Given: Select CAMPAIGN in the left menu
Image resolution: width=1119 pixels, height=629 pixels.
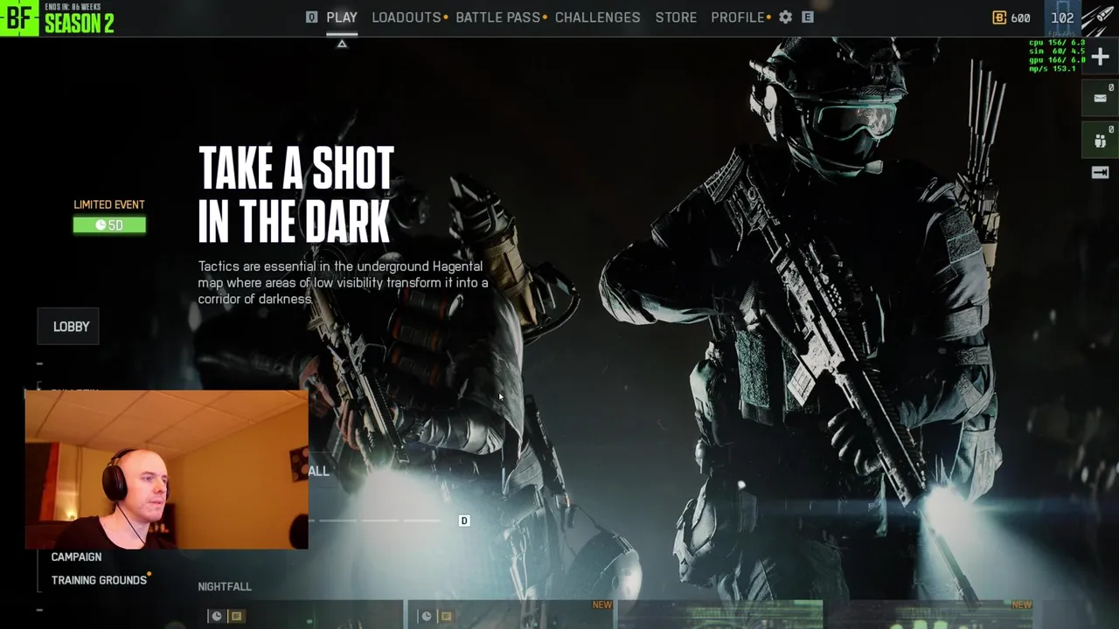Looking at the screenshot, I should coord(76,556).
